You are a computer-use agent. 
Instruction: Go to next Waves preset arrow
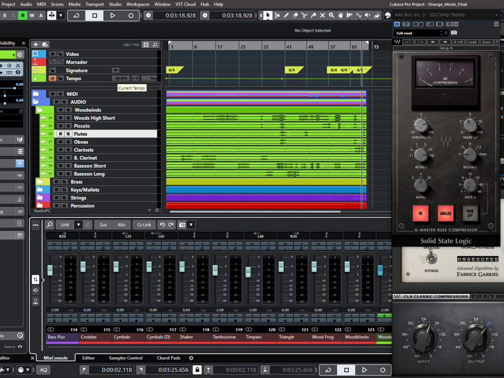pos(445,42)
